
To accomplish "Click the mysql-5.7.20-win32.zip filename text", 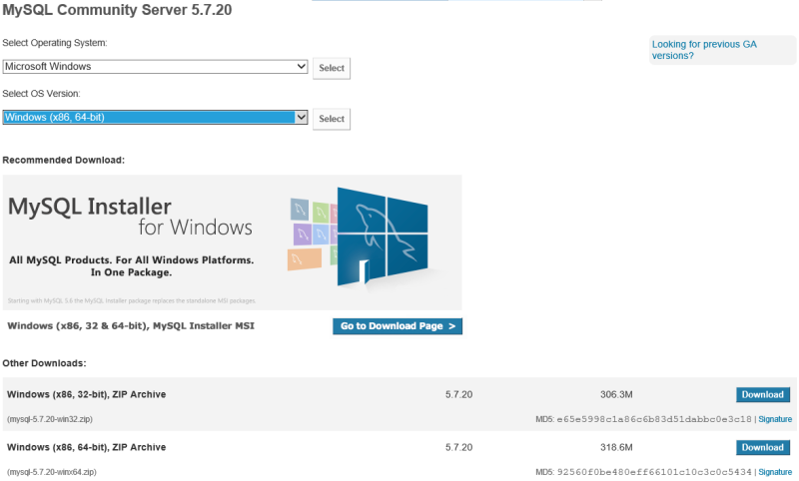I will coord(50,419).
